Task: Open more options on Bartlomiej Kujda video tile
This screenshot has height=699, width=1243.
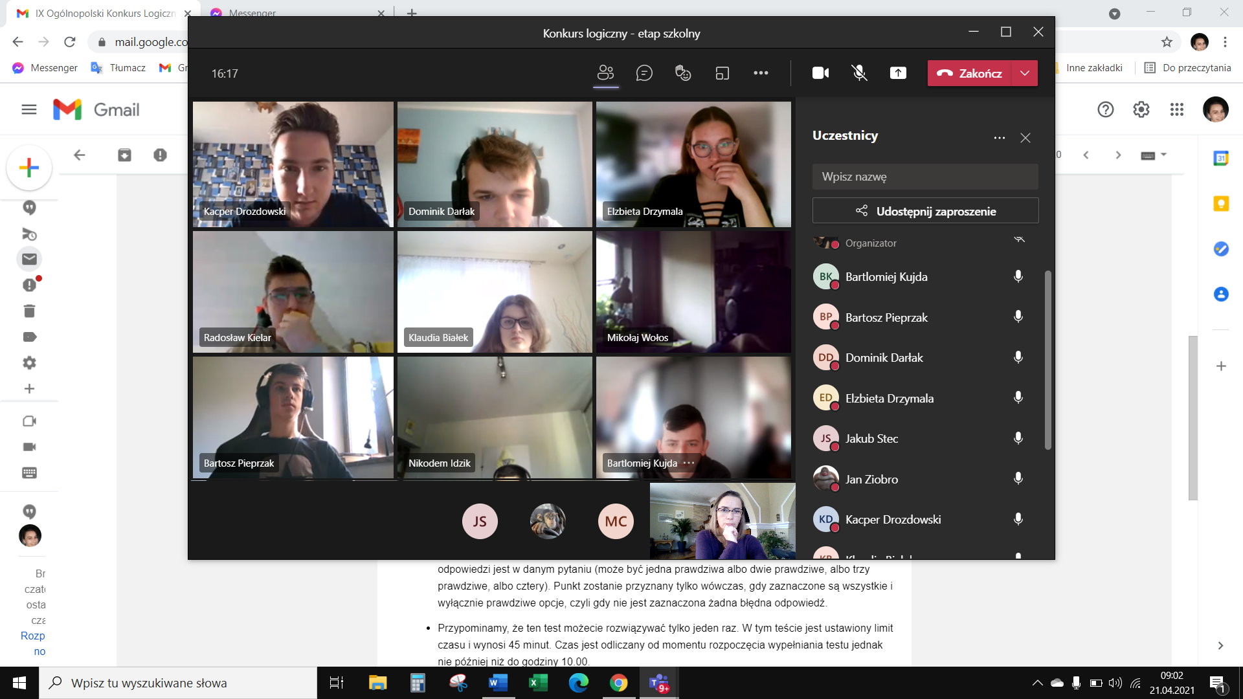Action: (x=689, y=463)
